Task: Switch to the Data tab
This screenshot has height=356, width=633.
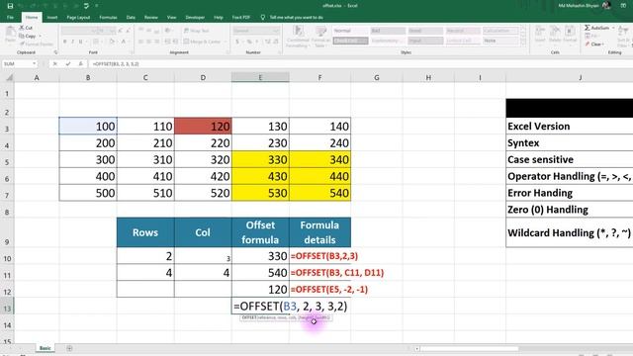Action: tap(131, 18)
